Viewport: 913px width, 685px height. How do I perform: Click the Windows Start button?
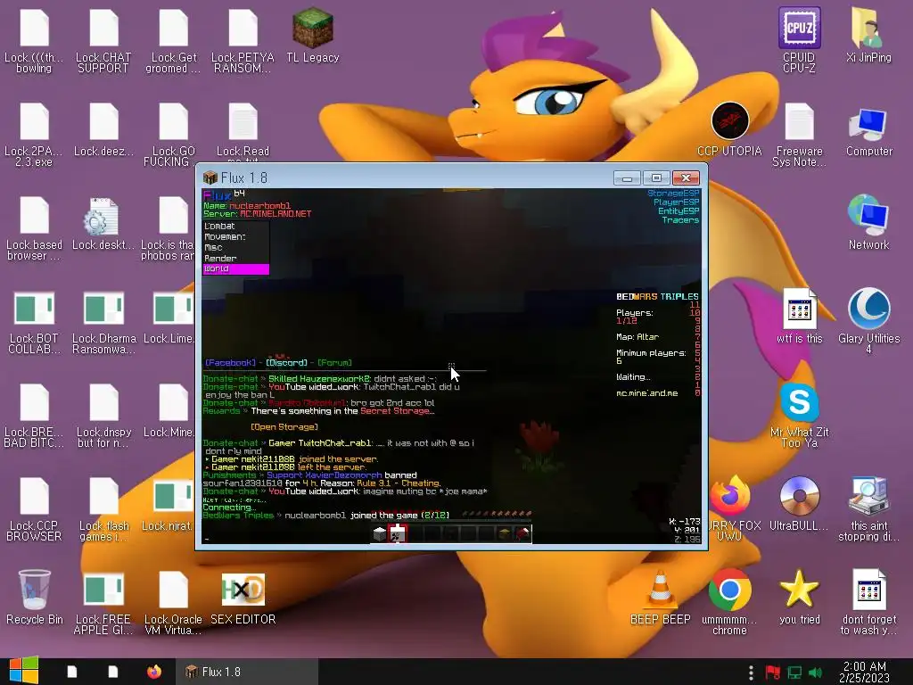(x=23, y=671)
